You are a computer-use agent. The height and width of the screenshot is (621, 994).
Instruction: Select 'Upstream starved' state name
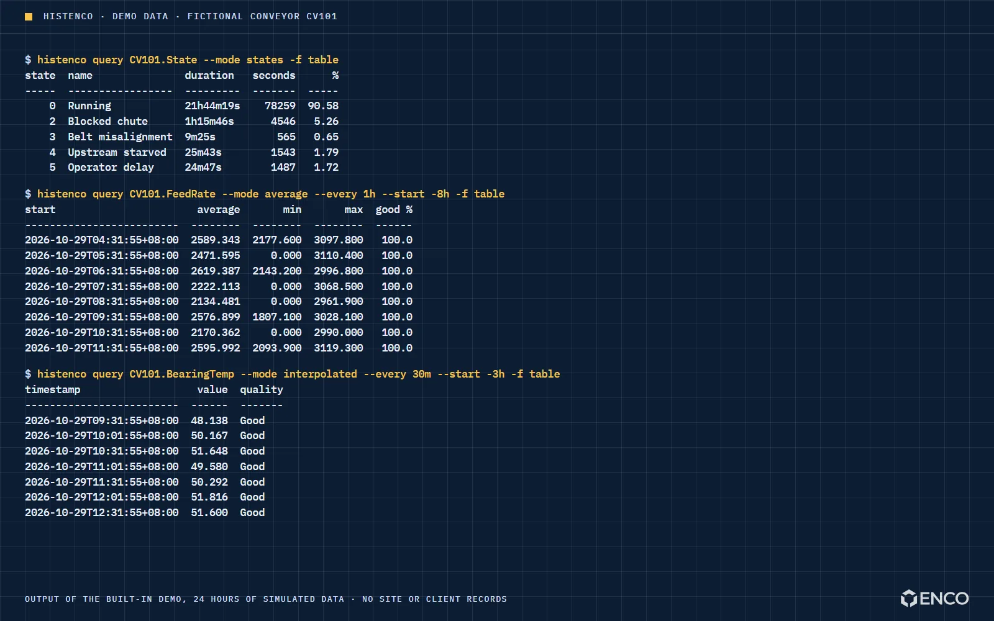[x=117, y=152]
